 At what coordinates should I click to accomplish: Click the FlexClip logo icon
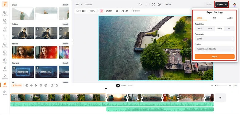(x=5, y=4)
